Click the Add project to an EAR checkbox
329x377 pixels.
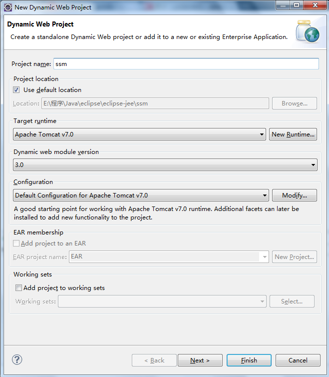click(x=16, y=243)
